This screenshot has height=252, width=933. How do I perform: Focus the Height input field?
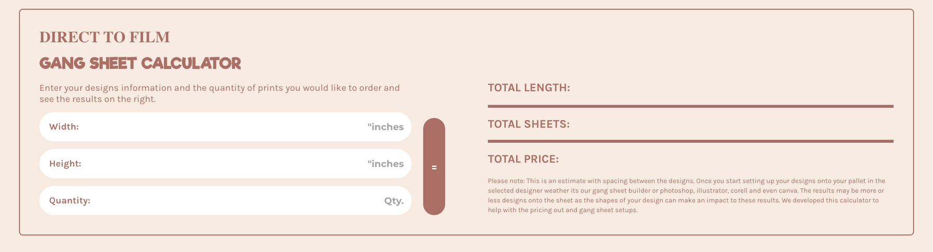223,164
